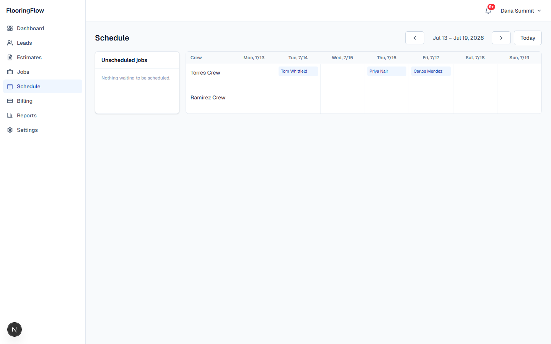Navigate to the Reports page
This screenshot has width=551, height=344.
42,115
